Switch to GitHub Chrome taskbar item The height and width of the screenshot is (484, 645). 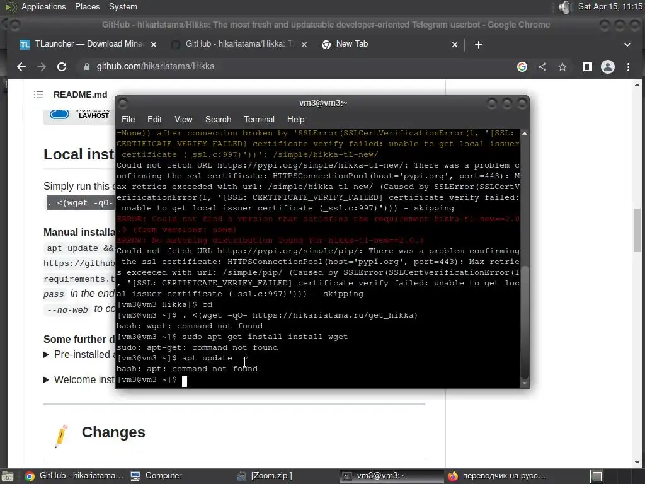pyautogui.click(x=74, y=476)
